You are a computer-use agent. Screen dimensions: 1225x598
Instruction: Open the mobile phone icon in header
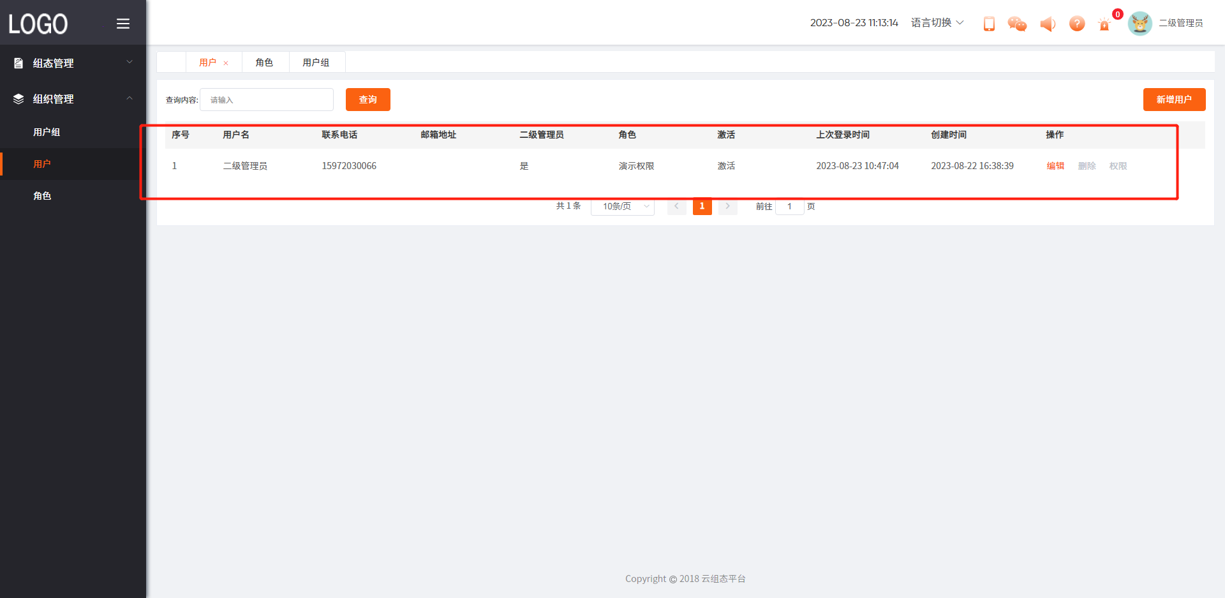pos(989,24)
